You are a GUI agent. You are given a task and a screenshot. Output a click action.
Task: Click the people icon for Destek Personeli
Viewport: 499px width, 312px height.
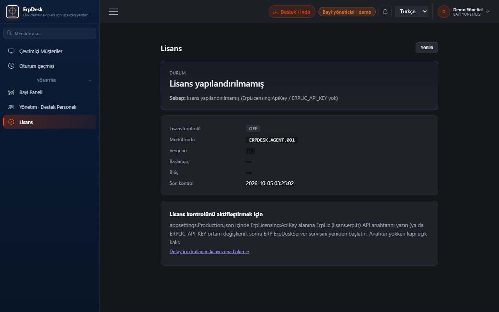coord(11,107)
